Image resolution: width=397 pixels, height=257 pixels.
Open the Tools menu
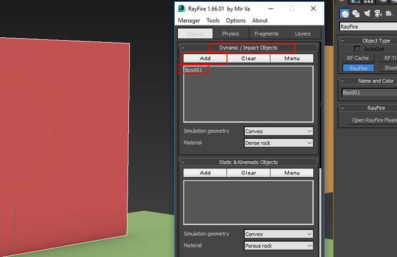pyautogui.click(x=213, y=21)
